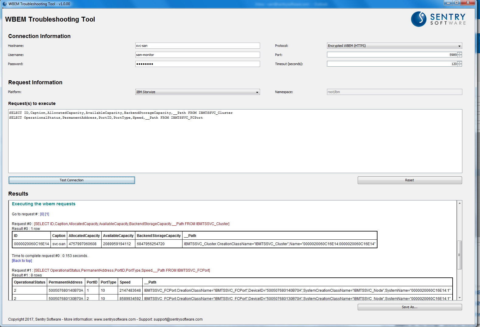Open the Protocol dropdown
The width and height of the screenshot is (480, 327).
tap(395, 46)
